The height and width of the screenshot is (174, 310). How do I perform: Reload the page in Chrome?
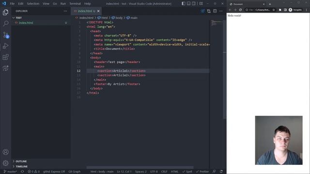tap(240, 10)
